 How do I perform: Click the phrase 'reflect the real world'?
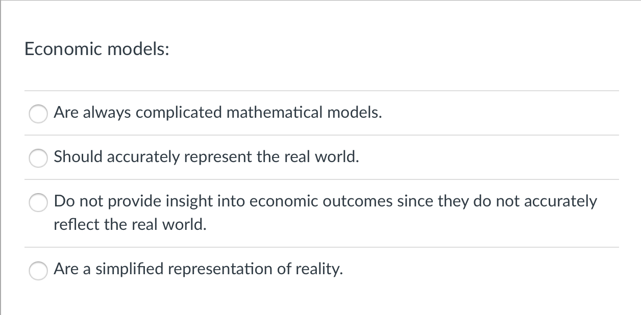coord(130,224)
